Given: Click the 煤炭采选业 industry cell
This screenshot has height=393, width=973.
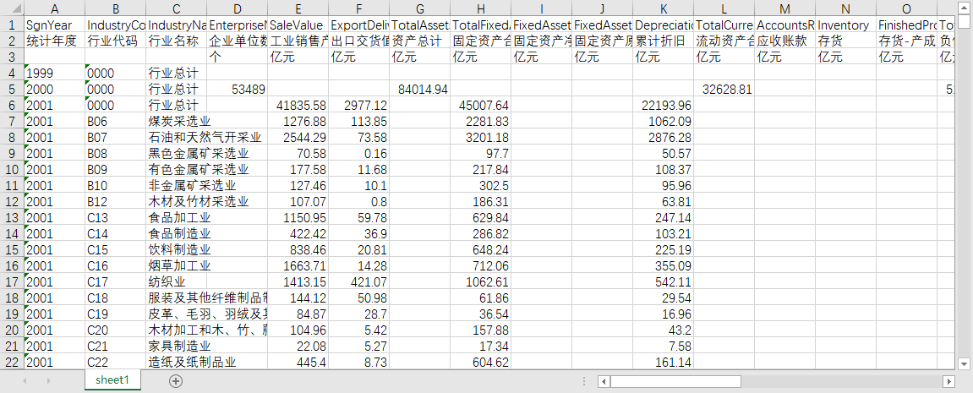Looking at the screenshot, I should tap(176, 121).
